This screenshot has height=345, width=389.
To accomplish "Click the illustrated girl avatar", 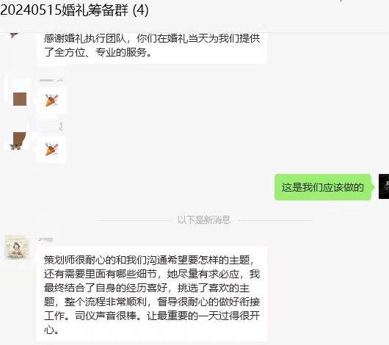I will (x=17, y=247).
